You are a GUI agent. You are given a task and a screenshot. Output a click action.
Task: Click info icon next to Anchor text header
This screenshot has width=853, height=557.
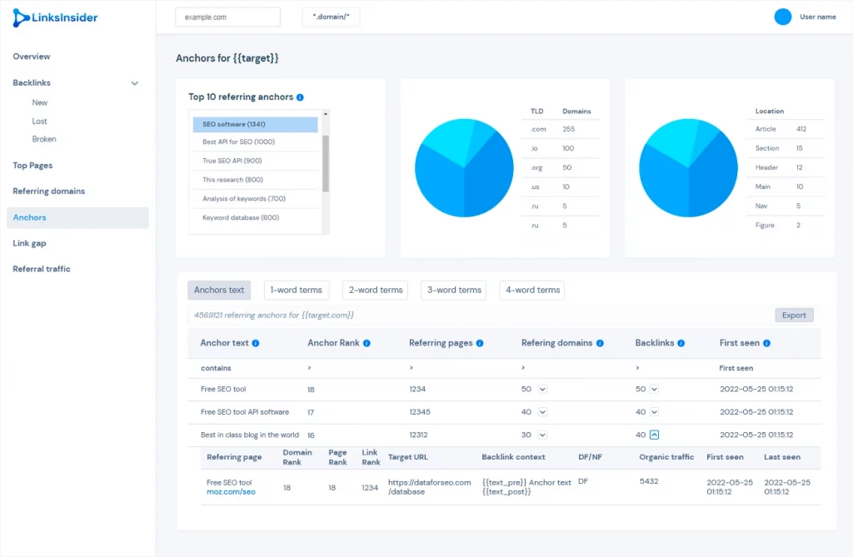(x=256, y=343)
